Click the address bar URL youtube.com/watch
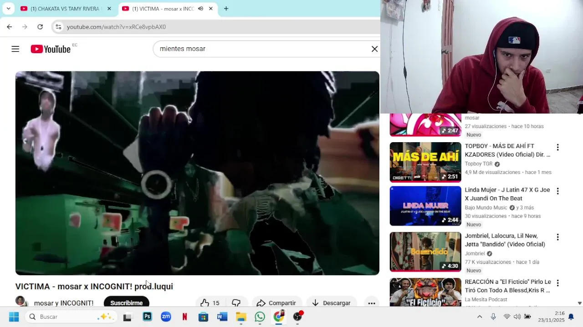Image resolution: width=583 pixels, height=327 pixels. (116, 27)
